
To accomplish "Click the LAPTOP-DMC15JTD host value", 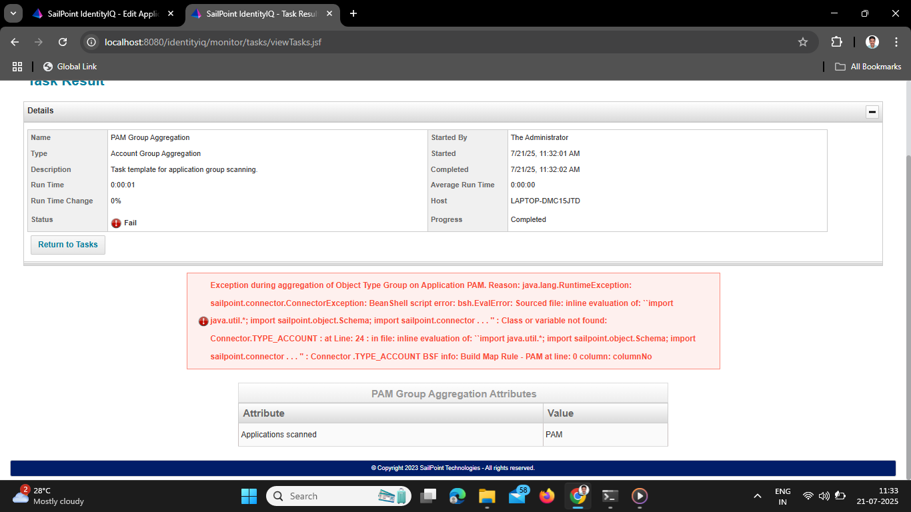I will (x=546, y=201).
